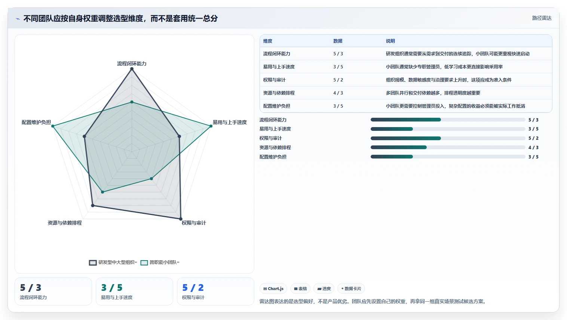Click the teal data point at 易用与上手速度 vertex

[x=211, y=126]
